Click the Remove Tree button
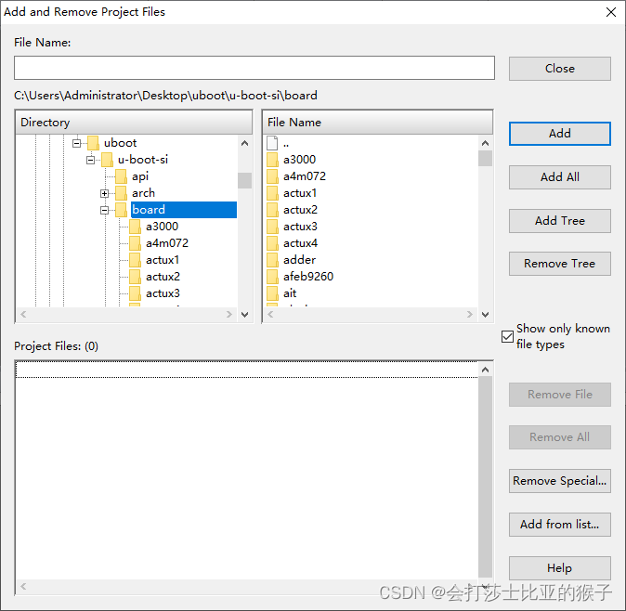Screen dimensions: 626x611 coord(559,264)
